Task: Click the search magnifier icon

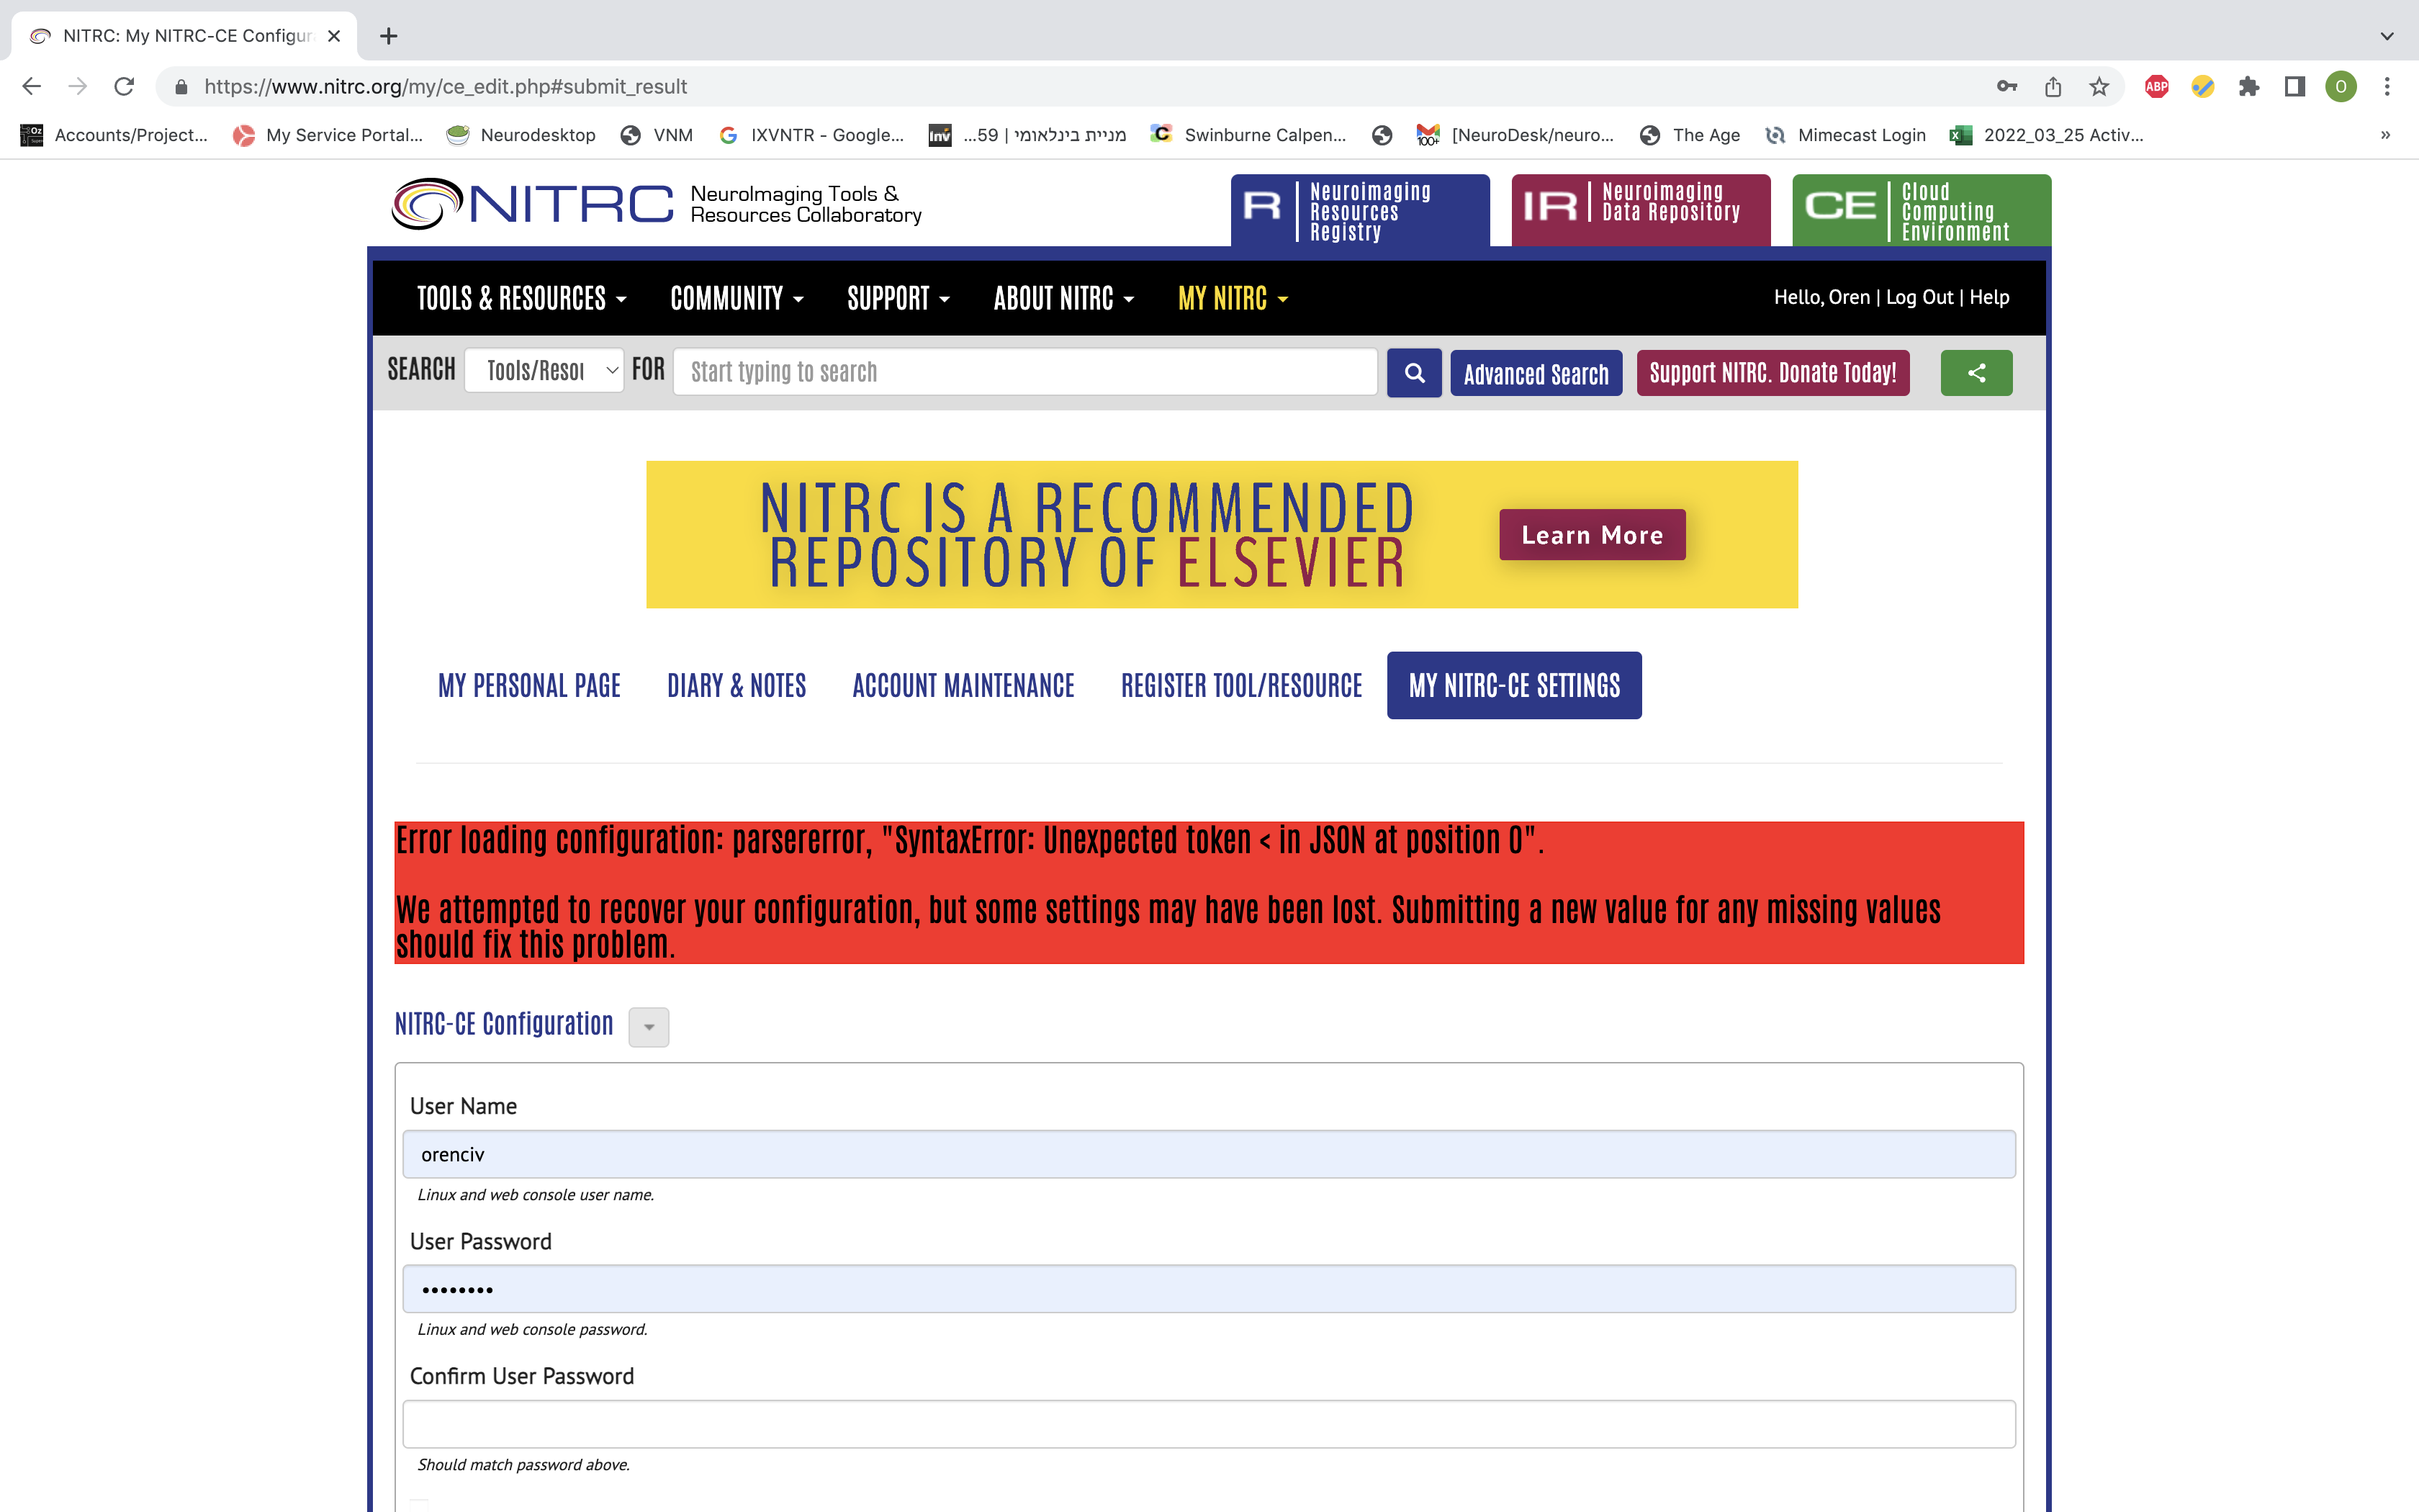Action: (x=1415, y=373)
